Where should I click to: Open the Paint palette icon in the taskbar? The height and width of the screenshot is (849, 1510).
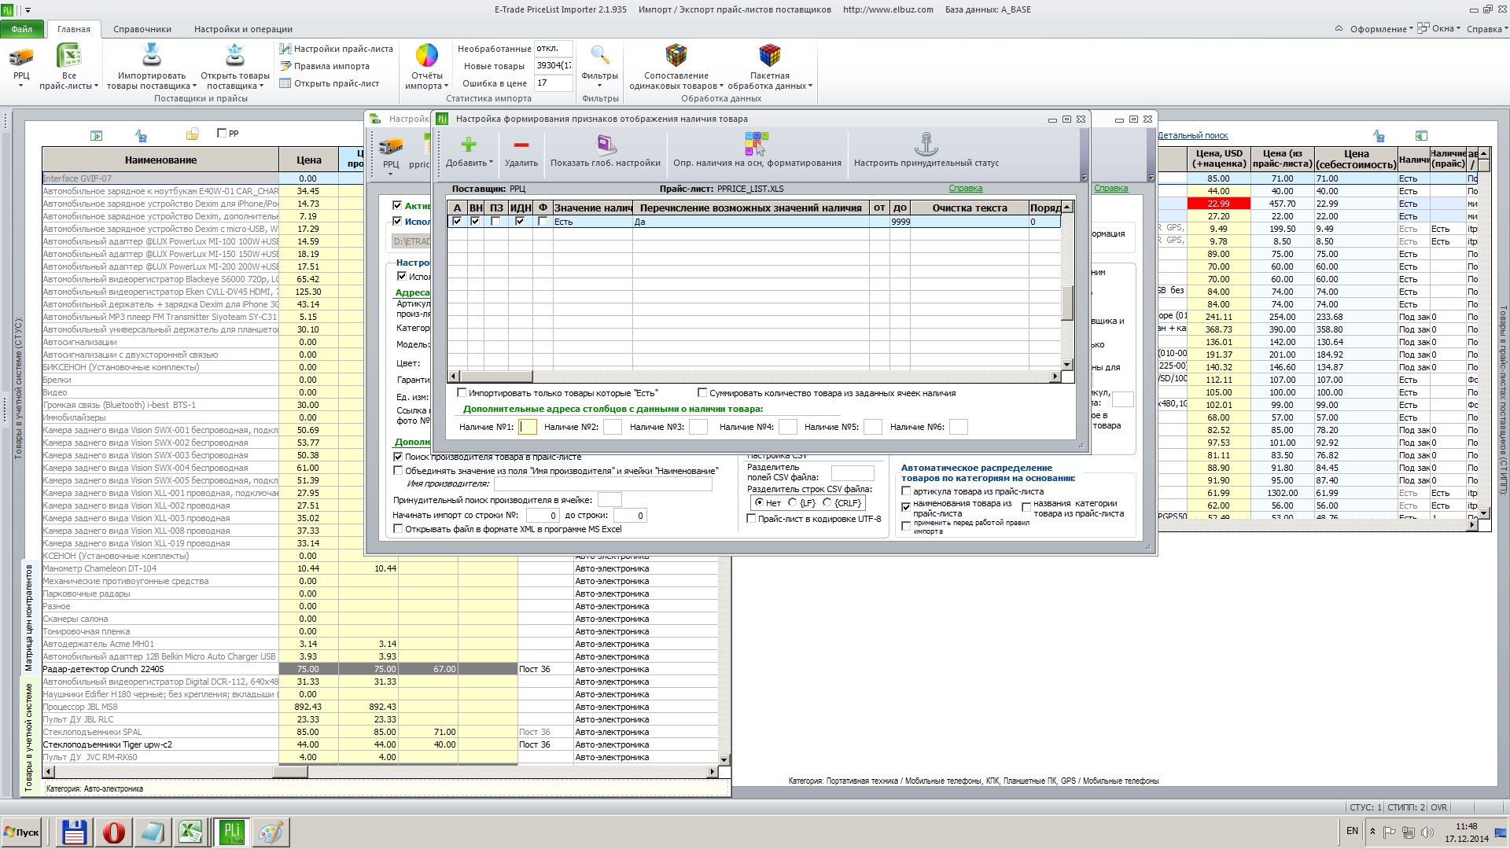(271, 832)
